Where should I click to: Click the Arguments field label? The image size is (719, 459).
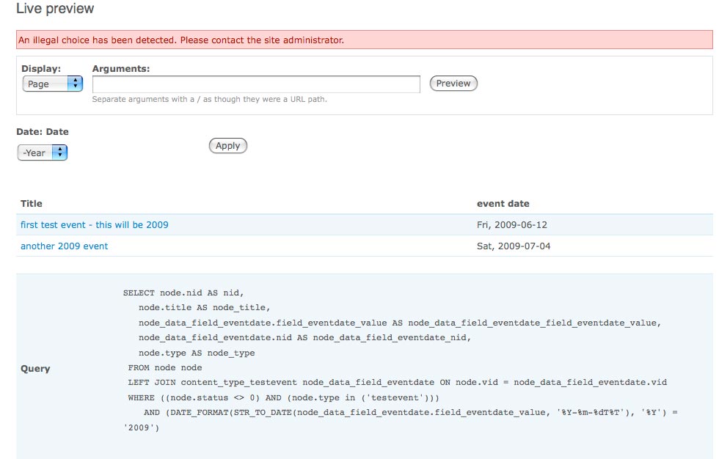[121, 69]
